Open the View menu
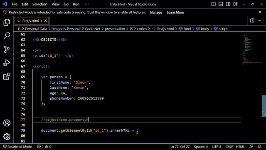This screenshot has height=150, width=266. tap(55, 4)
